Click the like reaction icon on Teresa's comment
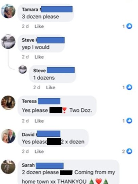The width and height of the screenshot is (138, 184). point(129,121)
